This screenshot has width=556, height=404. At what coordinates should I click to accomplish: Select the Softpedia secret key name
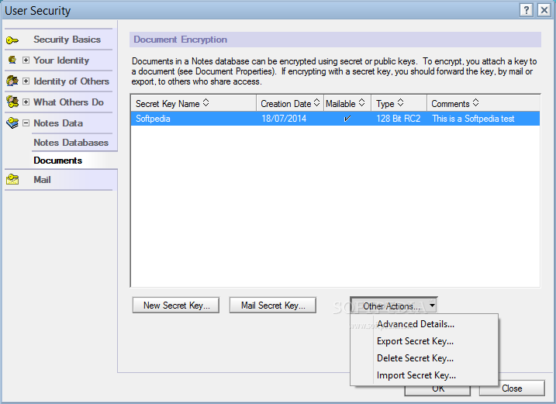pos(153,119)
